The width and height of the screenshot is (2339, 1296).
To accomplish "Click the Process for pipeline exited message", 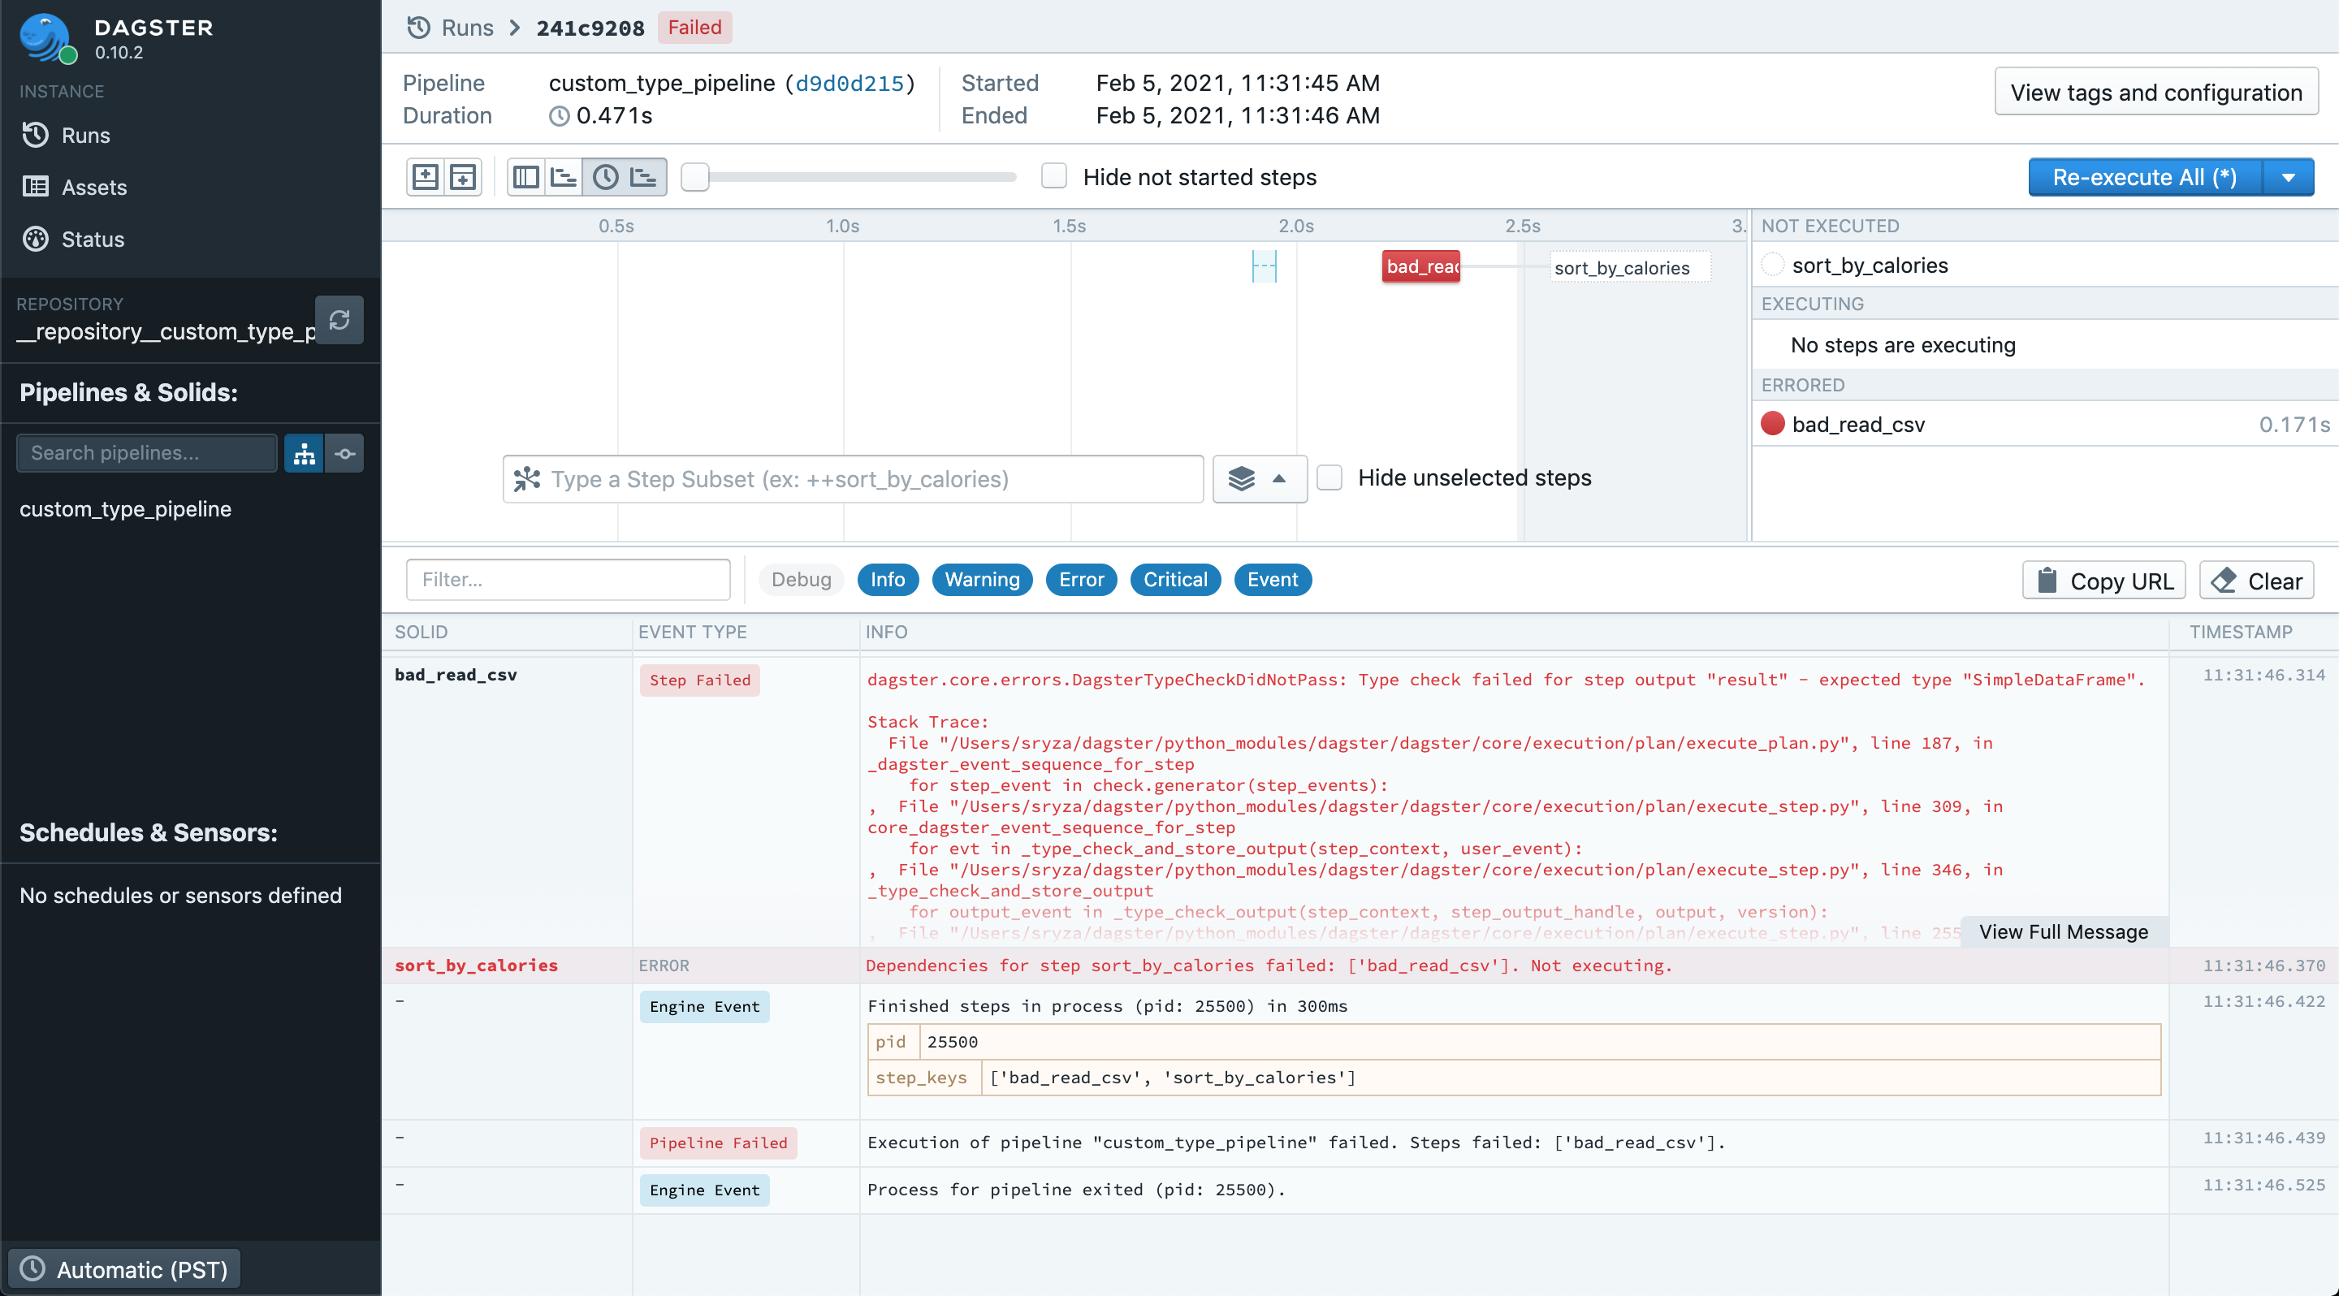I will 1076,1189.
